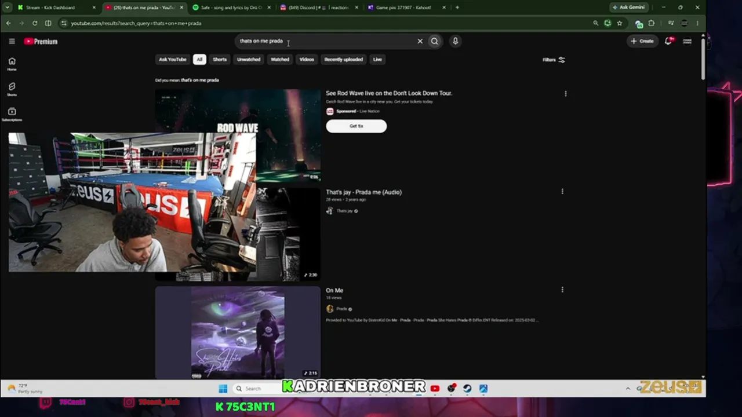Open the YouTube account avatar menu
Image resolution: width=742 pixels, height=417 pixels.
pos(687,41)
